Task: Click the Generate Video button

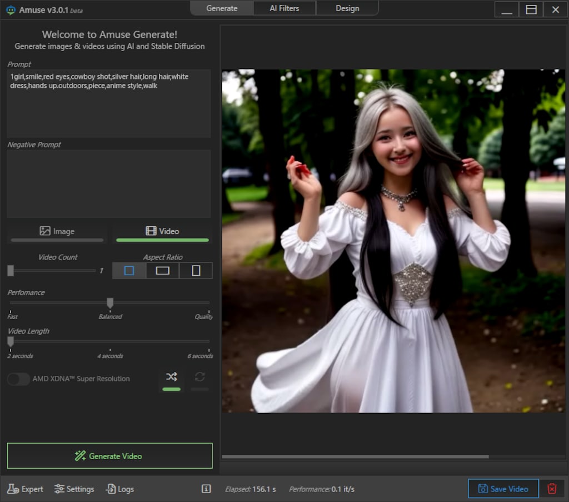Action: tap(109, 455)
